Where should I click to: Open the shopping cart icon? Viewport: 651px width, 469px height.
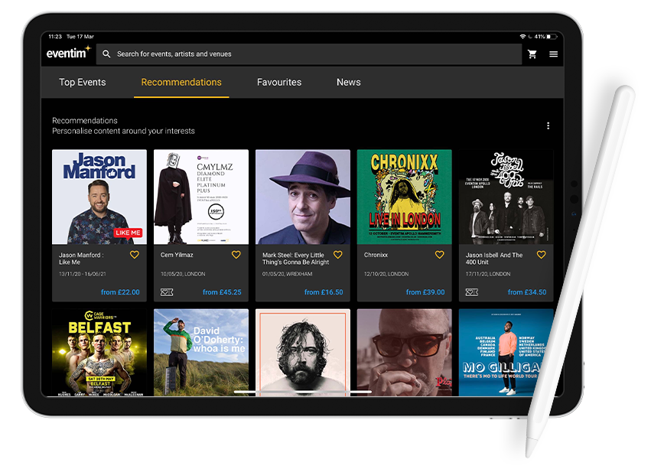(x=532, y=54)
